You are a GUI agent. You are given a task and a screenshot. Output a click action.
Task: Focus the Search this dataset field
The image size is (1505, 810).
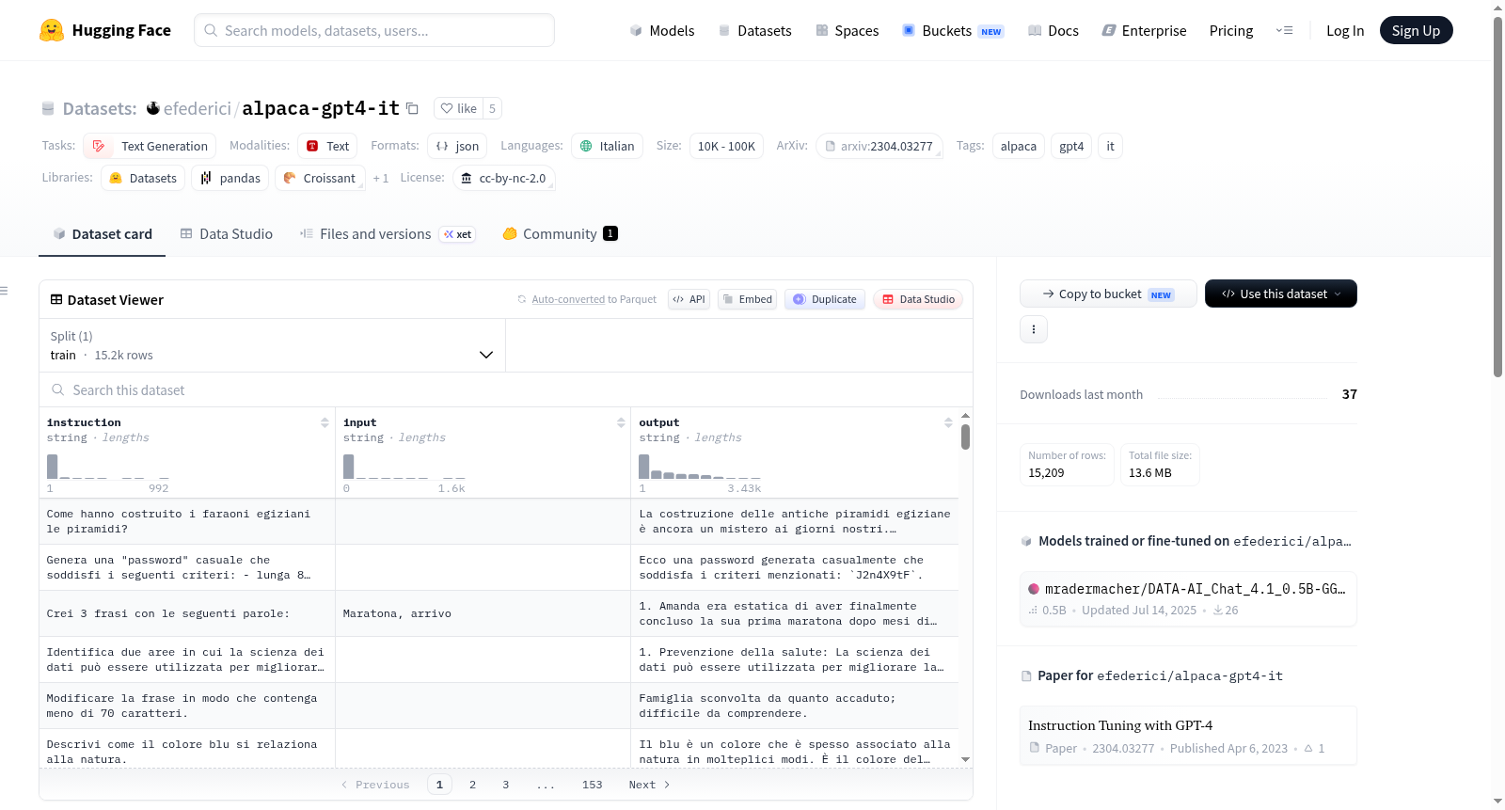coord(506,389)
